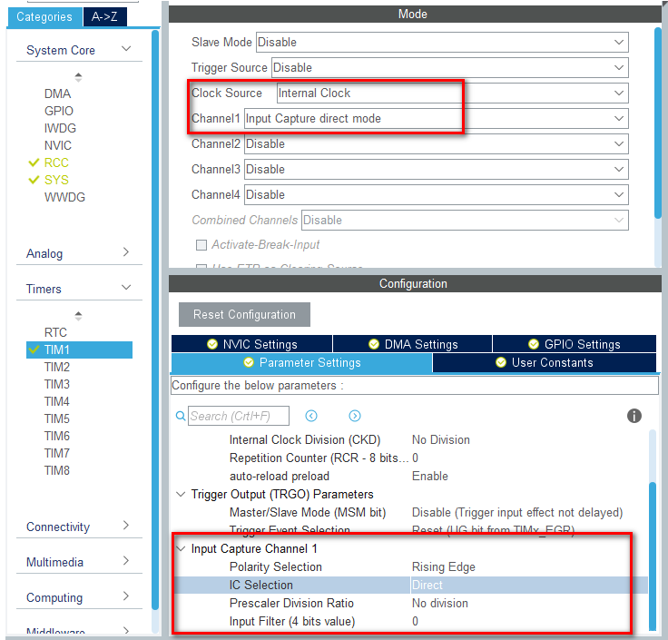Select NVIC in System Core list
The image size is (668, 640).
tap(58, 145)
